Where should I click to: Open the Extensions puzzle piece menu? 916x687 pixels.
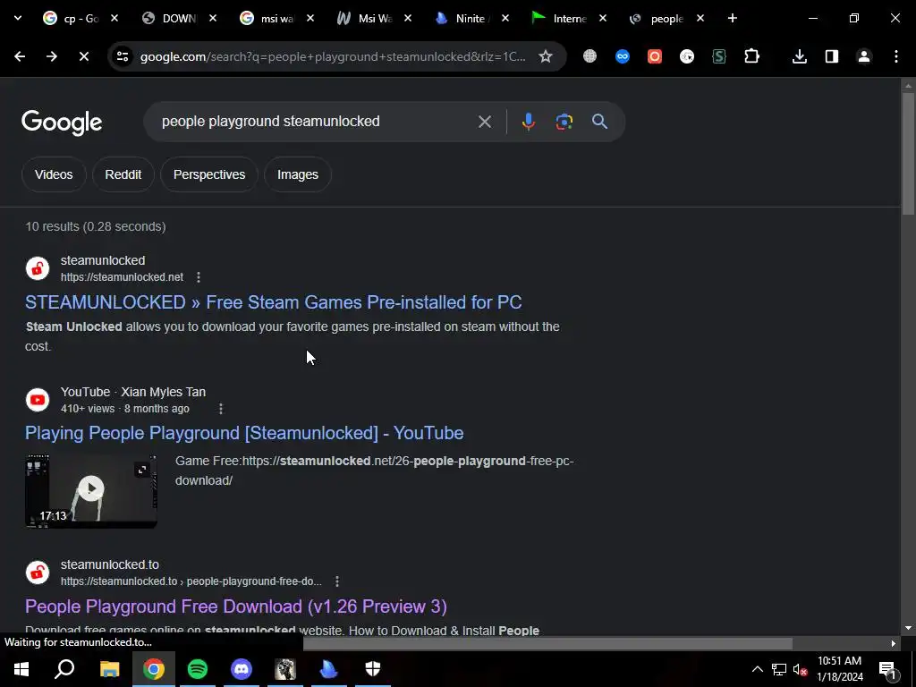751,56
